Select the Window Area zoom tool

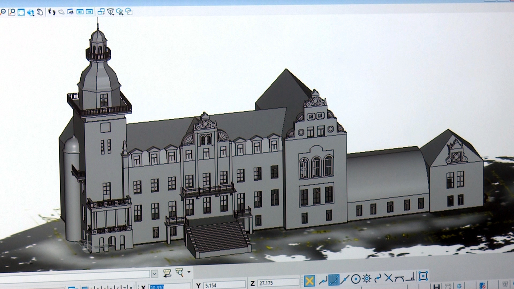tap(12, 12)
